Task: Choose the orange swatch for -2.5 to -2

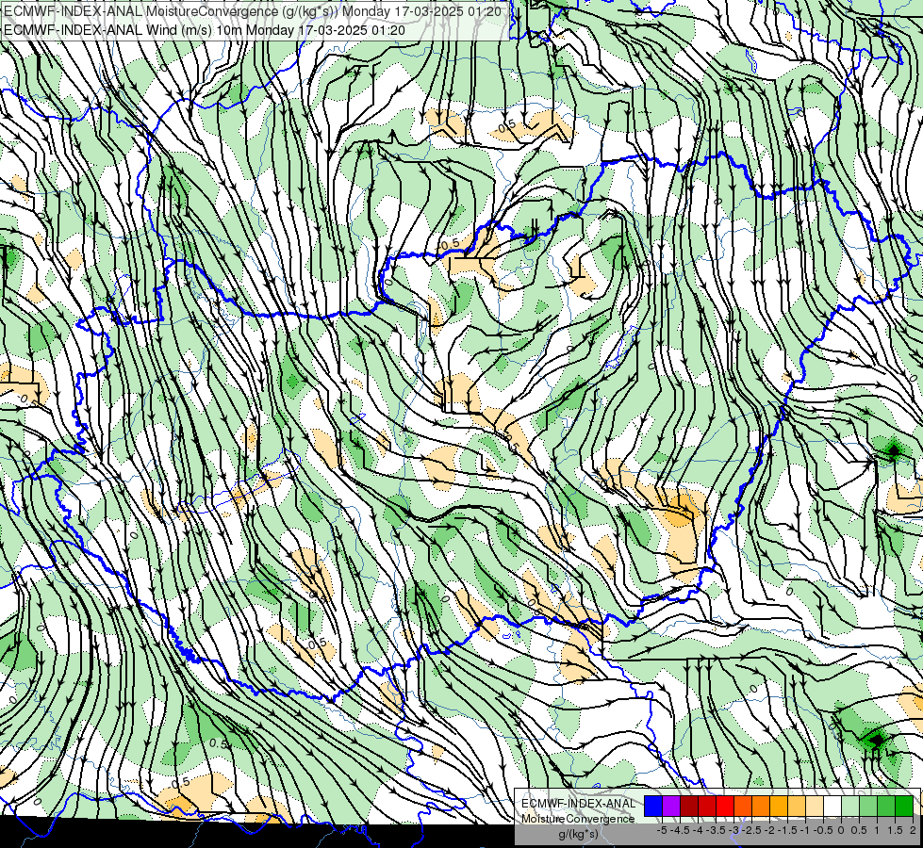Action: (x=761, y=807)
